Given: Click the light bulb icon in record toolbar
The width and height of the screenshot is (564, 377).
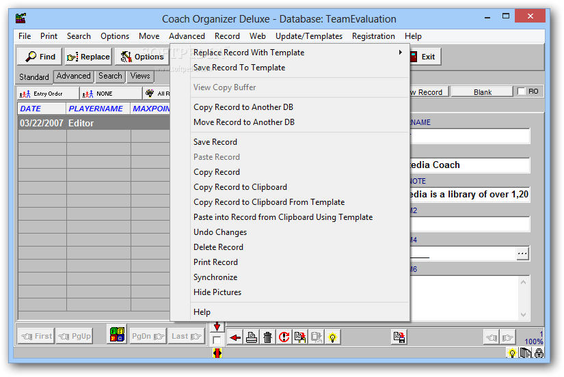Looking at the screenshot, I should [x=332, y=337].
